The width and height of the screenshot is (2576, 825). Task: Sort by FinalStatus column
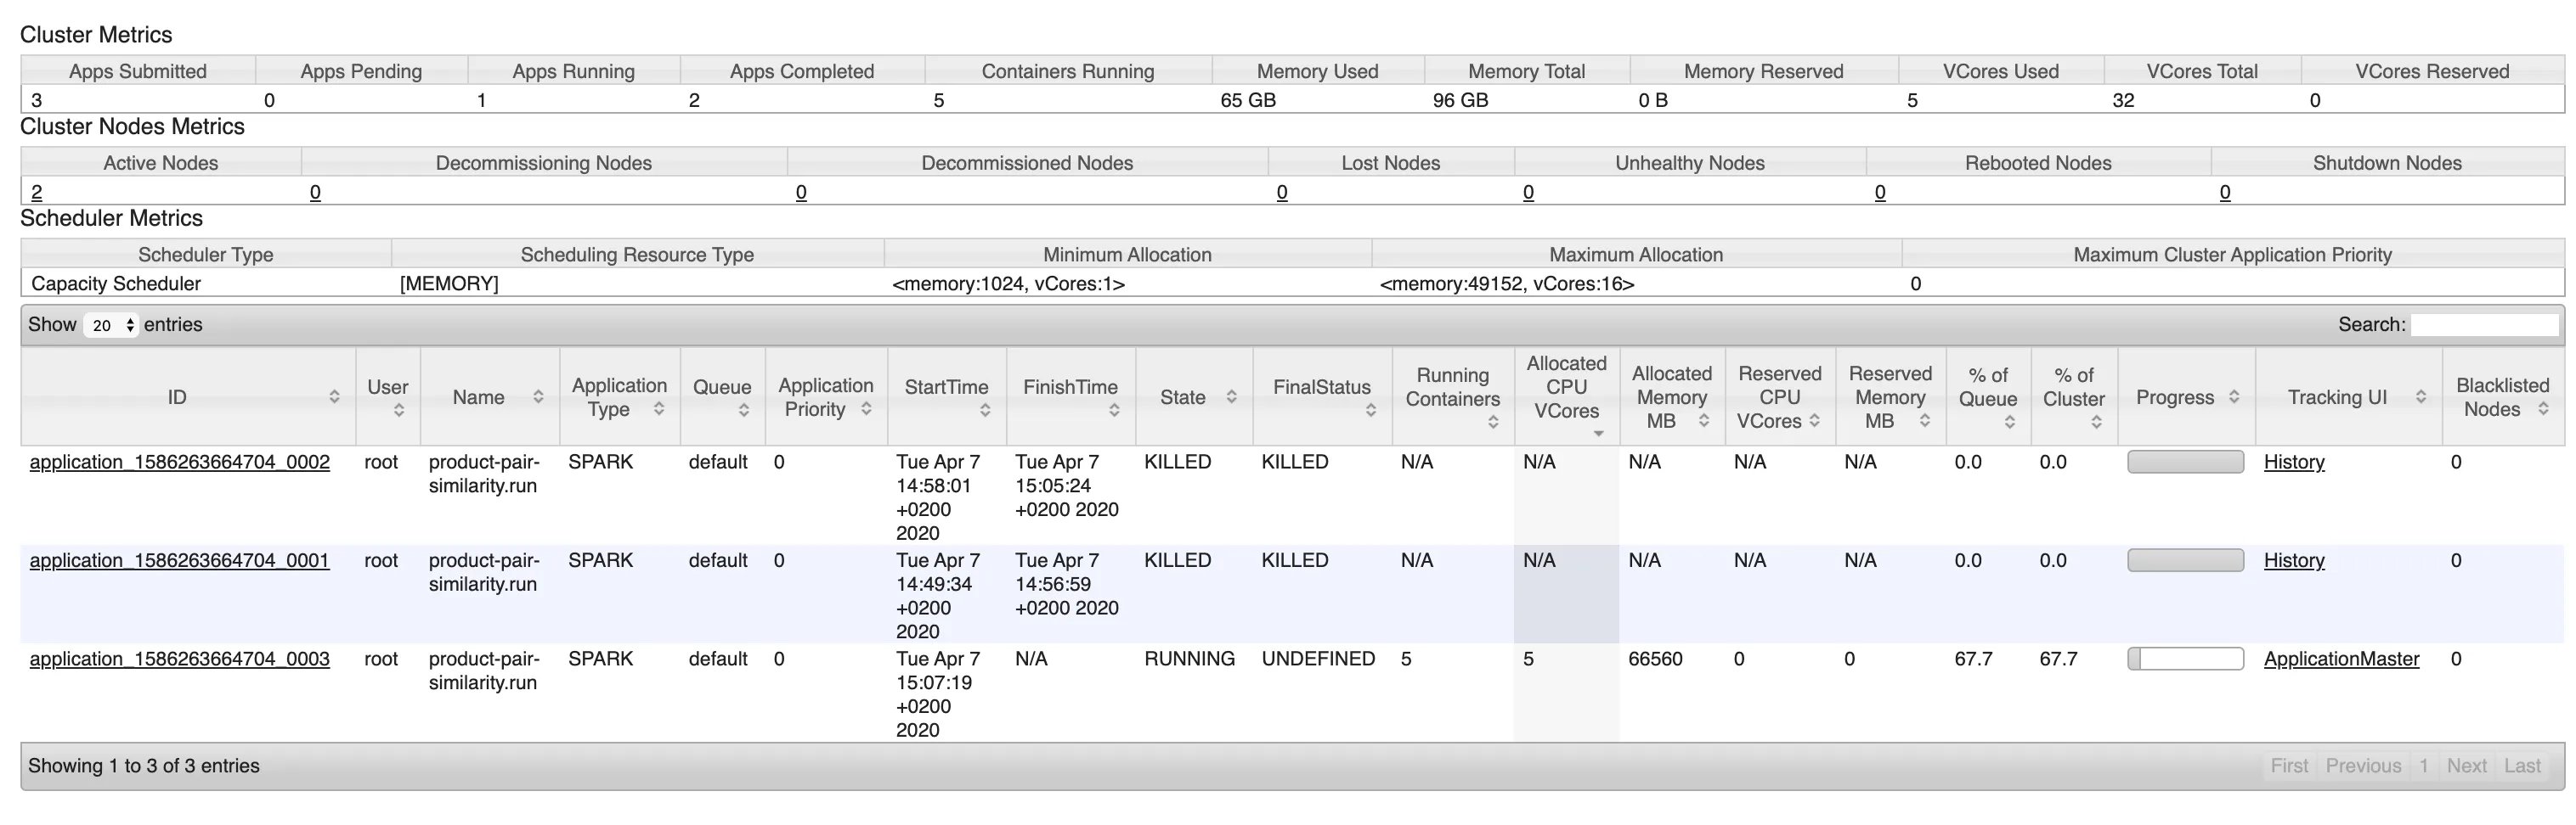point(1322,396)
